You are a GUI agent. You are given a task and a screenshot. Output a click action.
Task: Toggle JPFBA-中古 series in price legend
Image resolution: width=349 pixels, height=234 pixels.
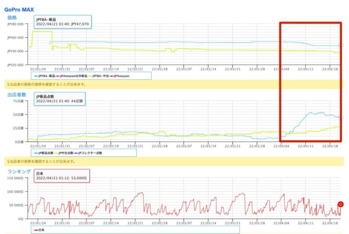pyautogui.click(x=98, y=76)
